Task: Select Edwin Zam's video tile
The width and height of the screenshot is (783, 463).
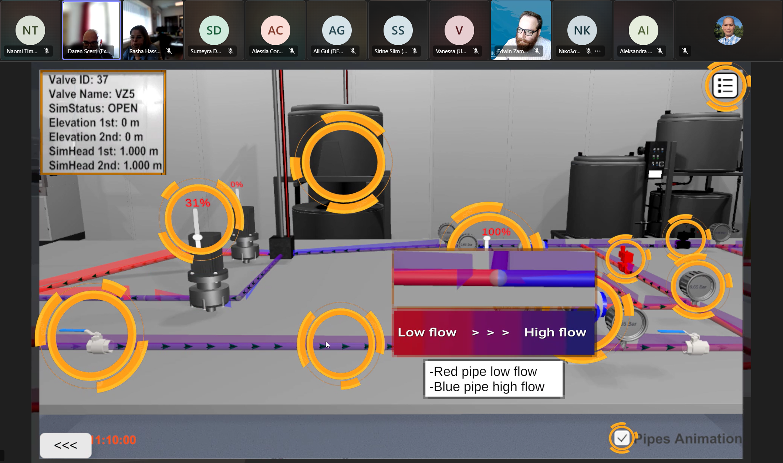Action: click(520, 30)
